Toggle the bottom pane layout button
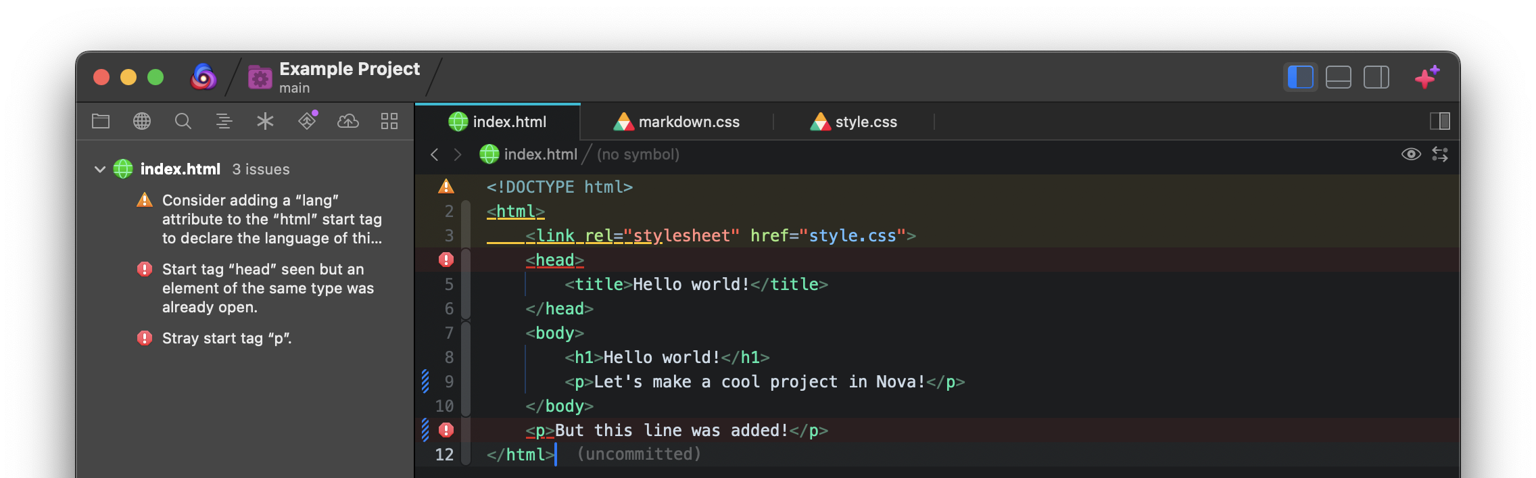The height and width of the screenshot is (478, 1536). [1339, 77]
